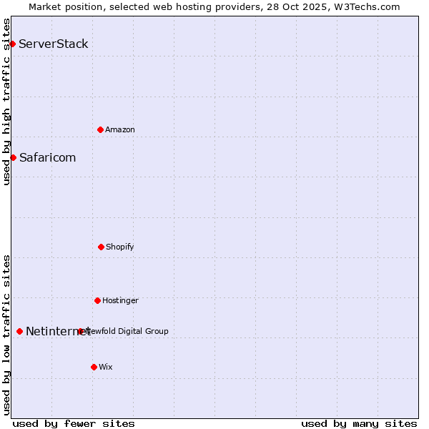
Task: Click the Shopify text label
Action: click(x=120, y=247)
